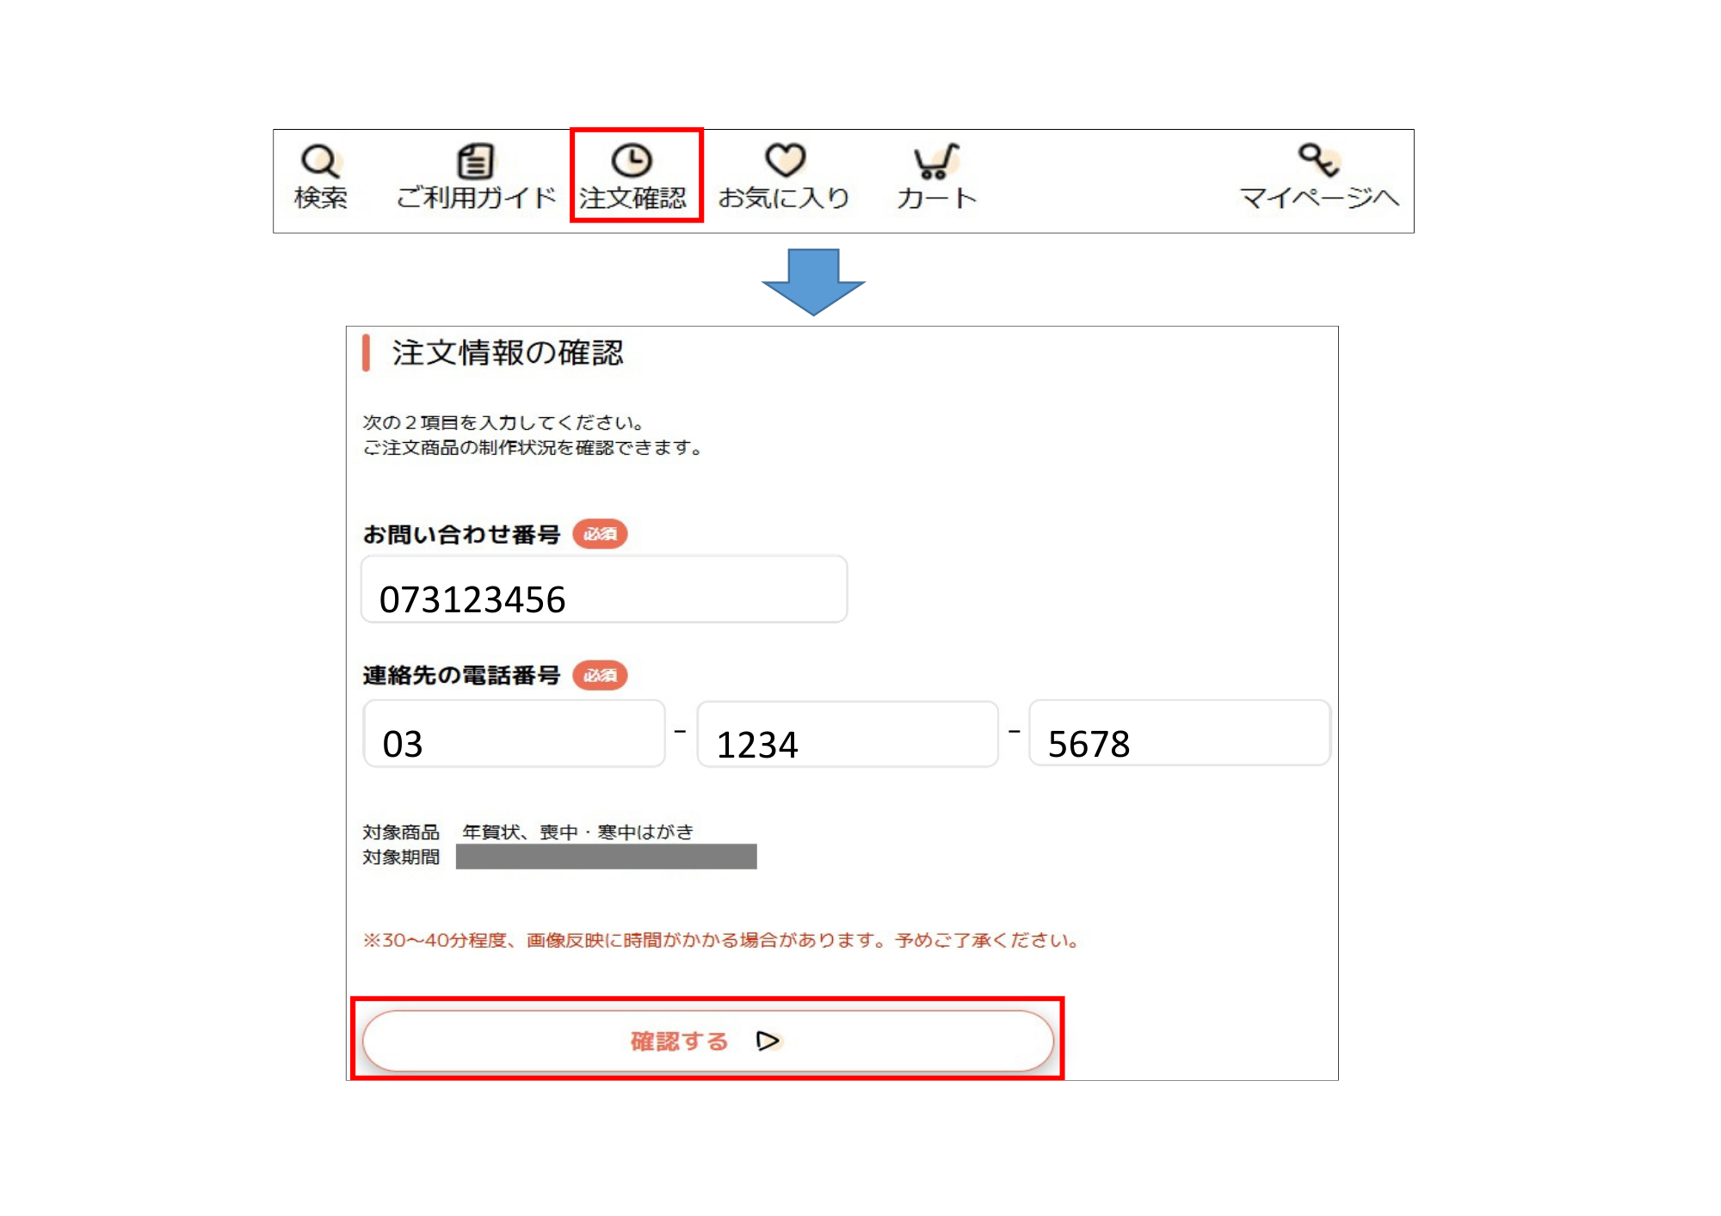Click the 必須 badge beside お問い合わせ番号

pos(601,534)
